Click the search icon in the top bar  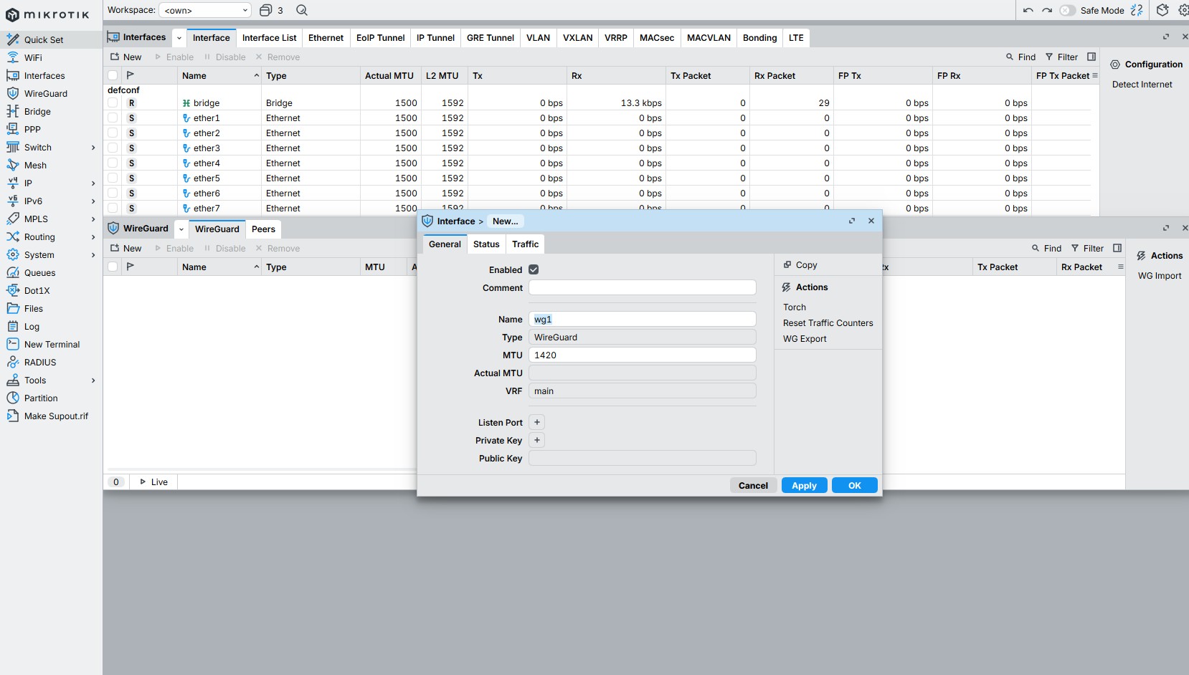pyautogui.click(x=302, y=10)
